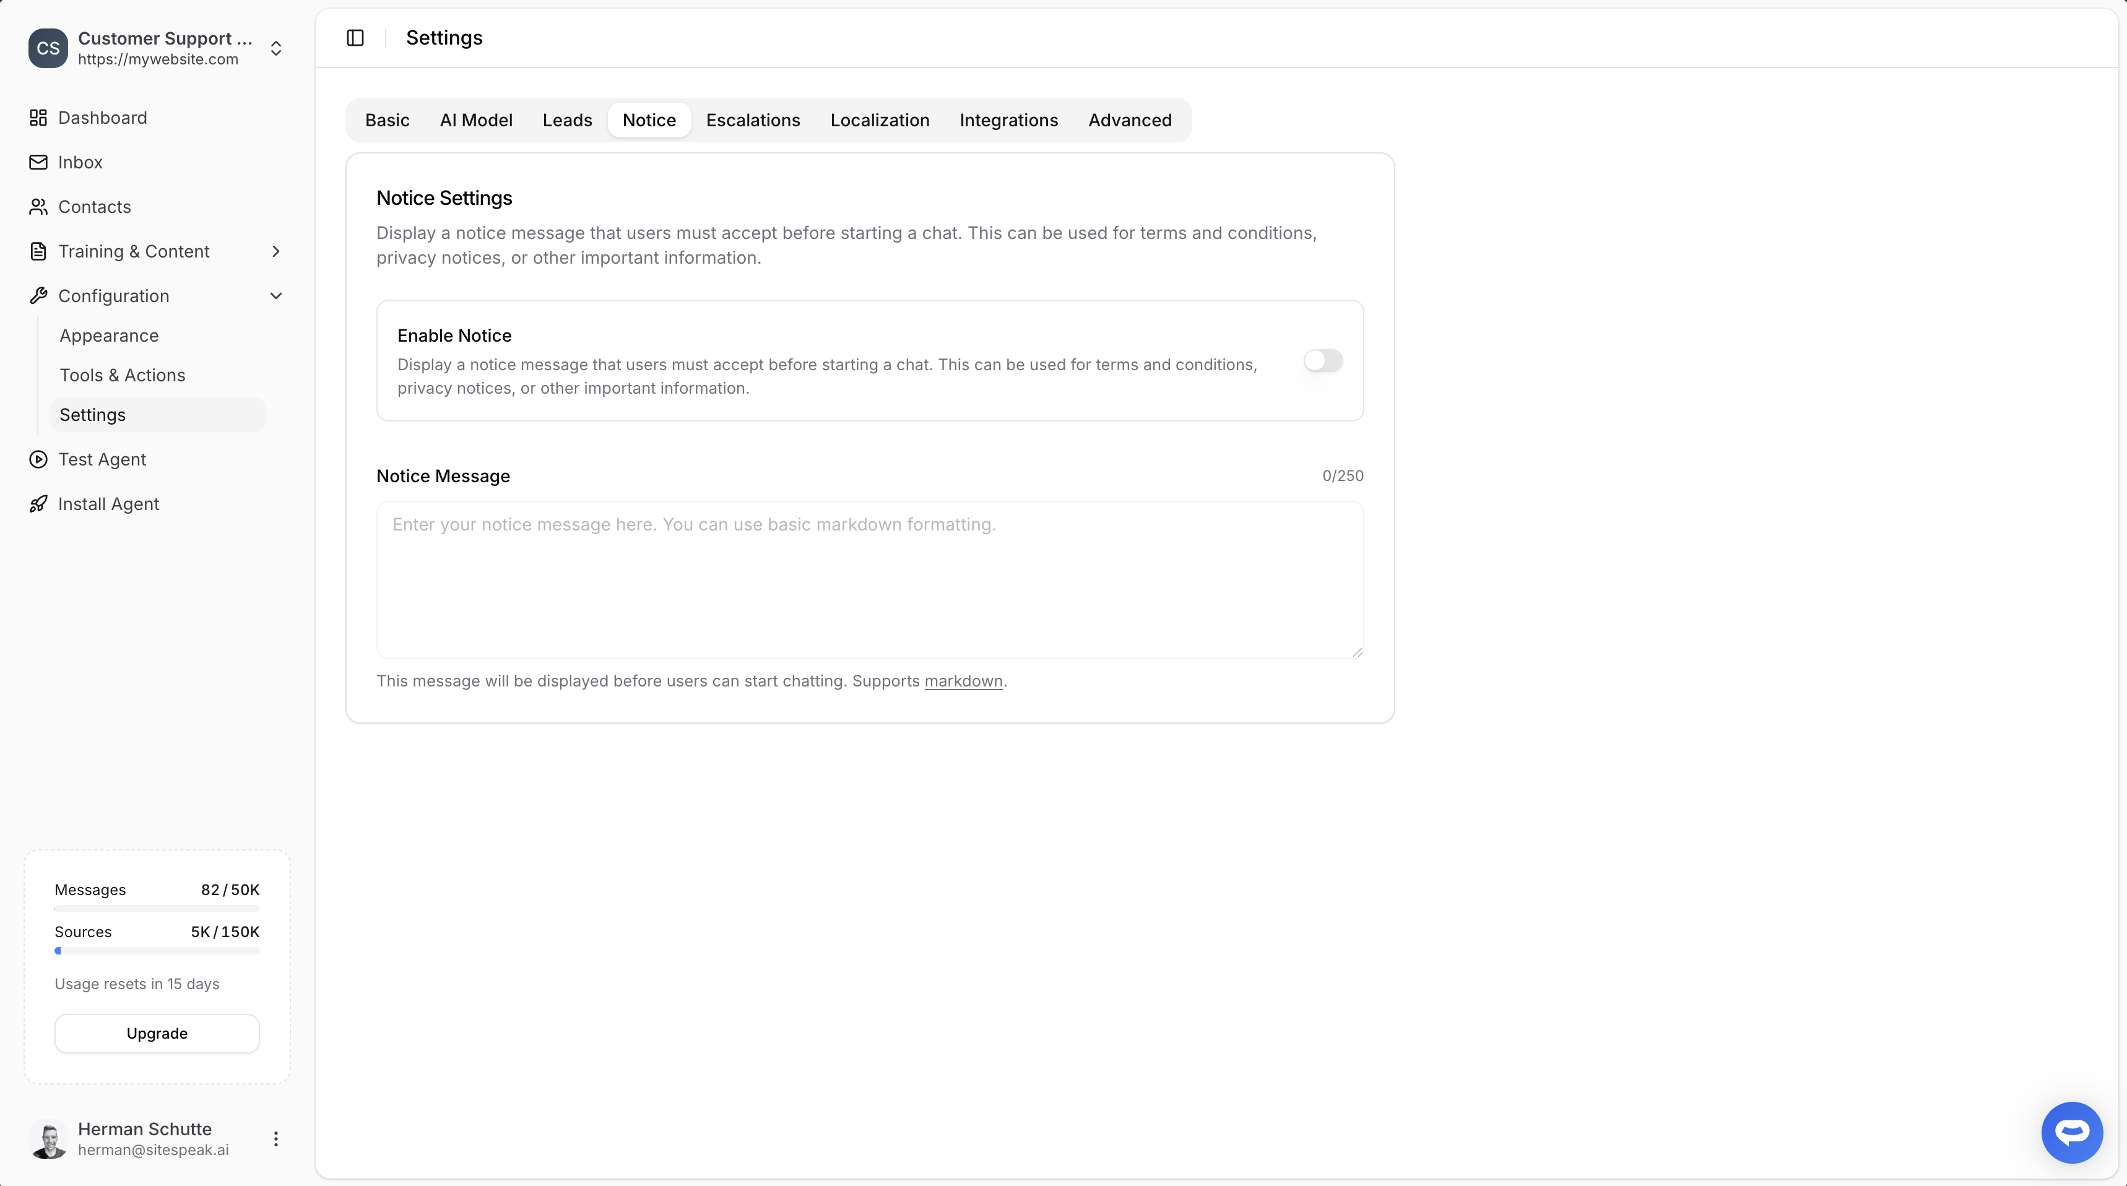Click the Sources usage progress bar
The height and width of the screenshot is (1186, 2127).
click(156, 951)
